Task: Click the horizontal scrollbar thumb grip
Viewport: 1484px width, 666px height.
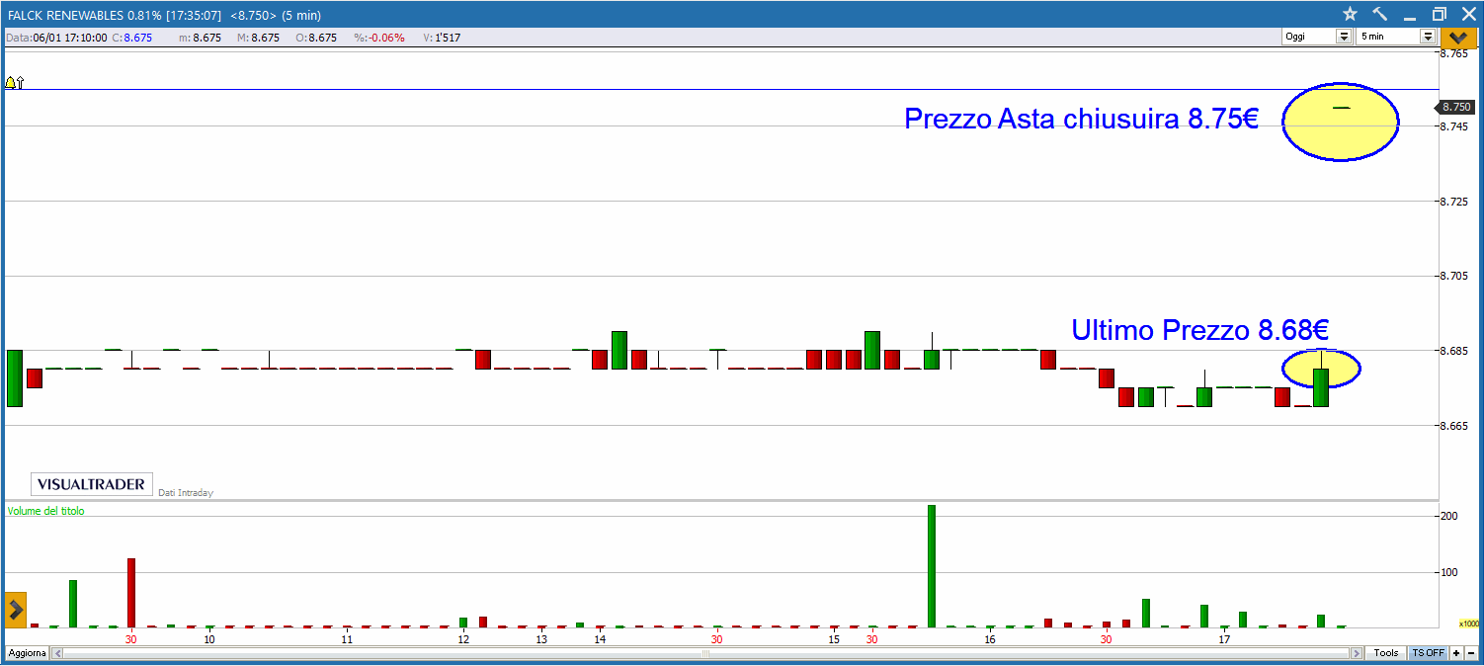Action: coord(706,653)
